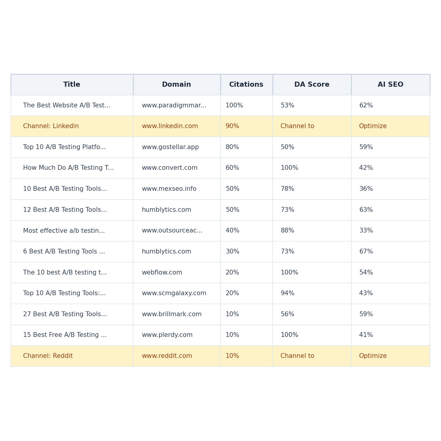441x441 pixels.
Task: Click the Citations column header
Action: [x=246, y=85]
